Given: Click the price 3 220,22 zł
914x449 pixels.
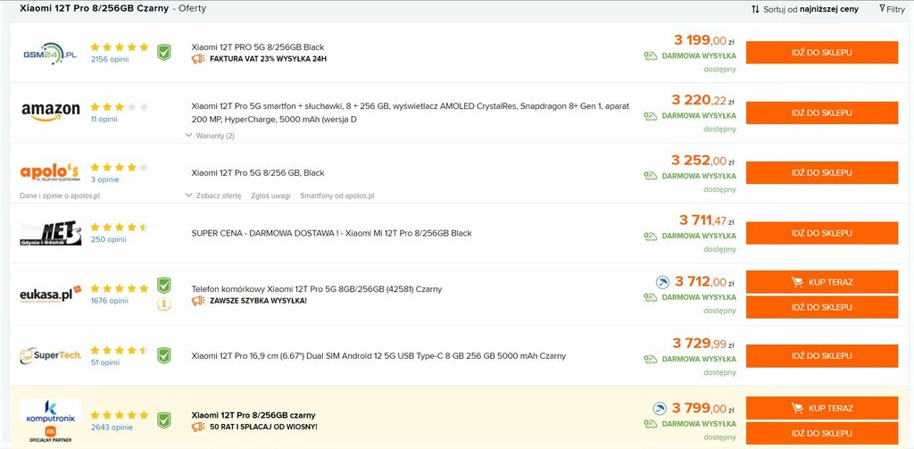Looking at the screenshot, I should [702, 100].
